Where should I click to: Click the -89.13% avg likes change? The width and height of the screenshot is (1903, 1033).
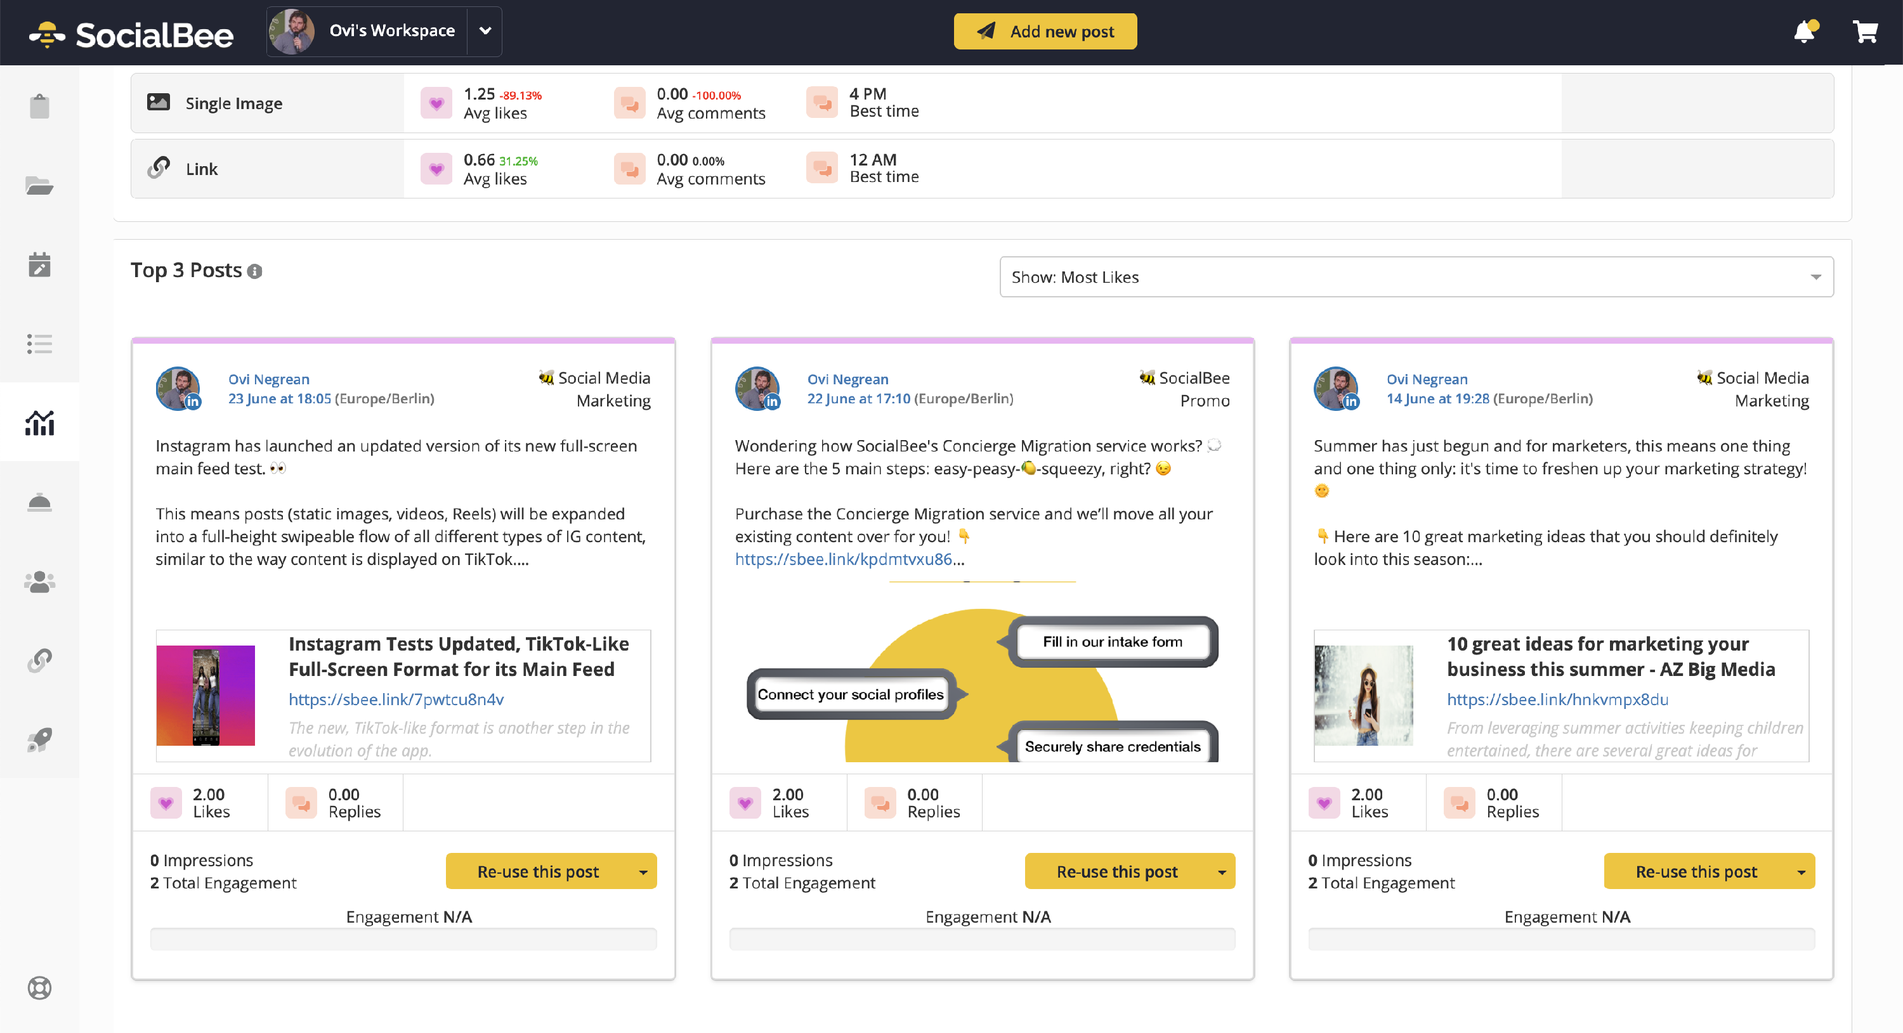520,95
